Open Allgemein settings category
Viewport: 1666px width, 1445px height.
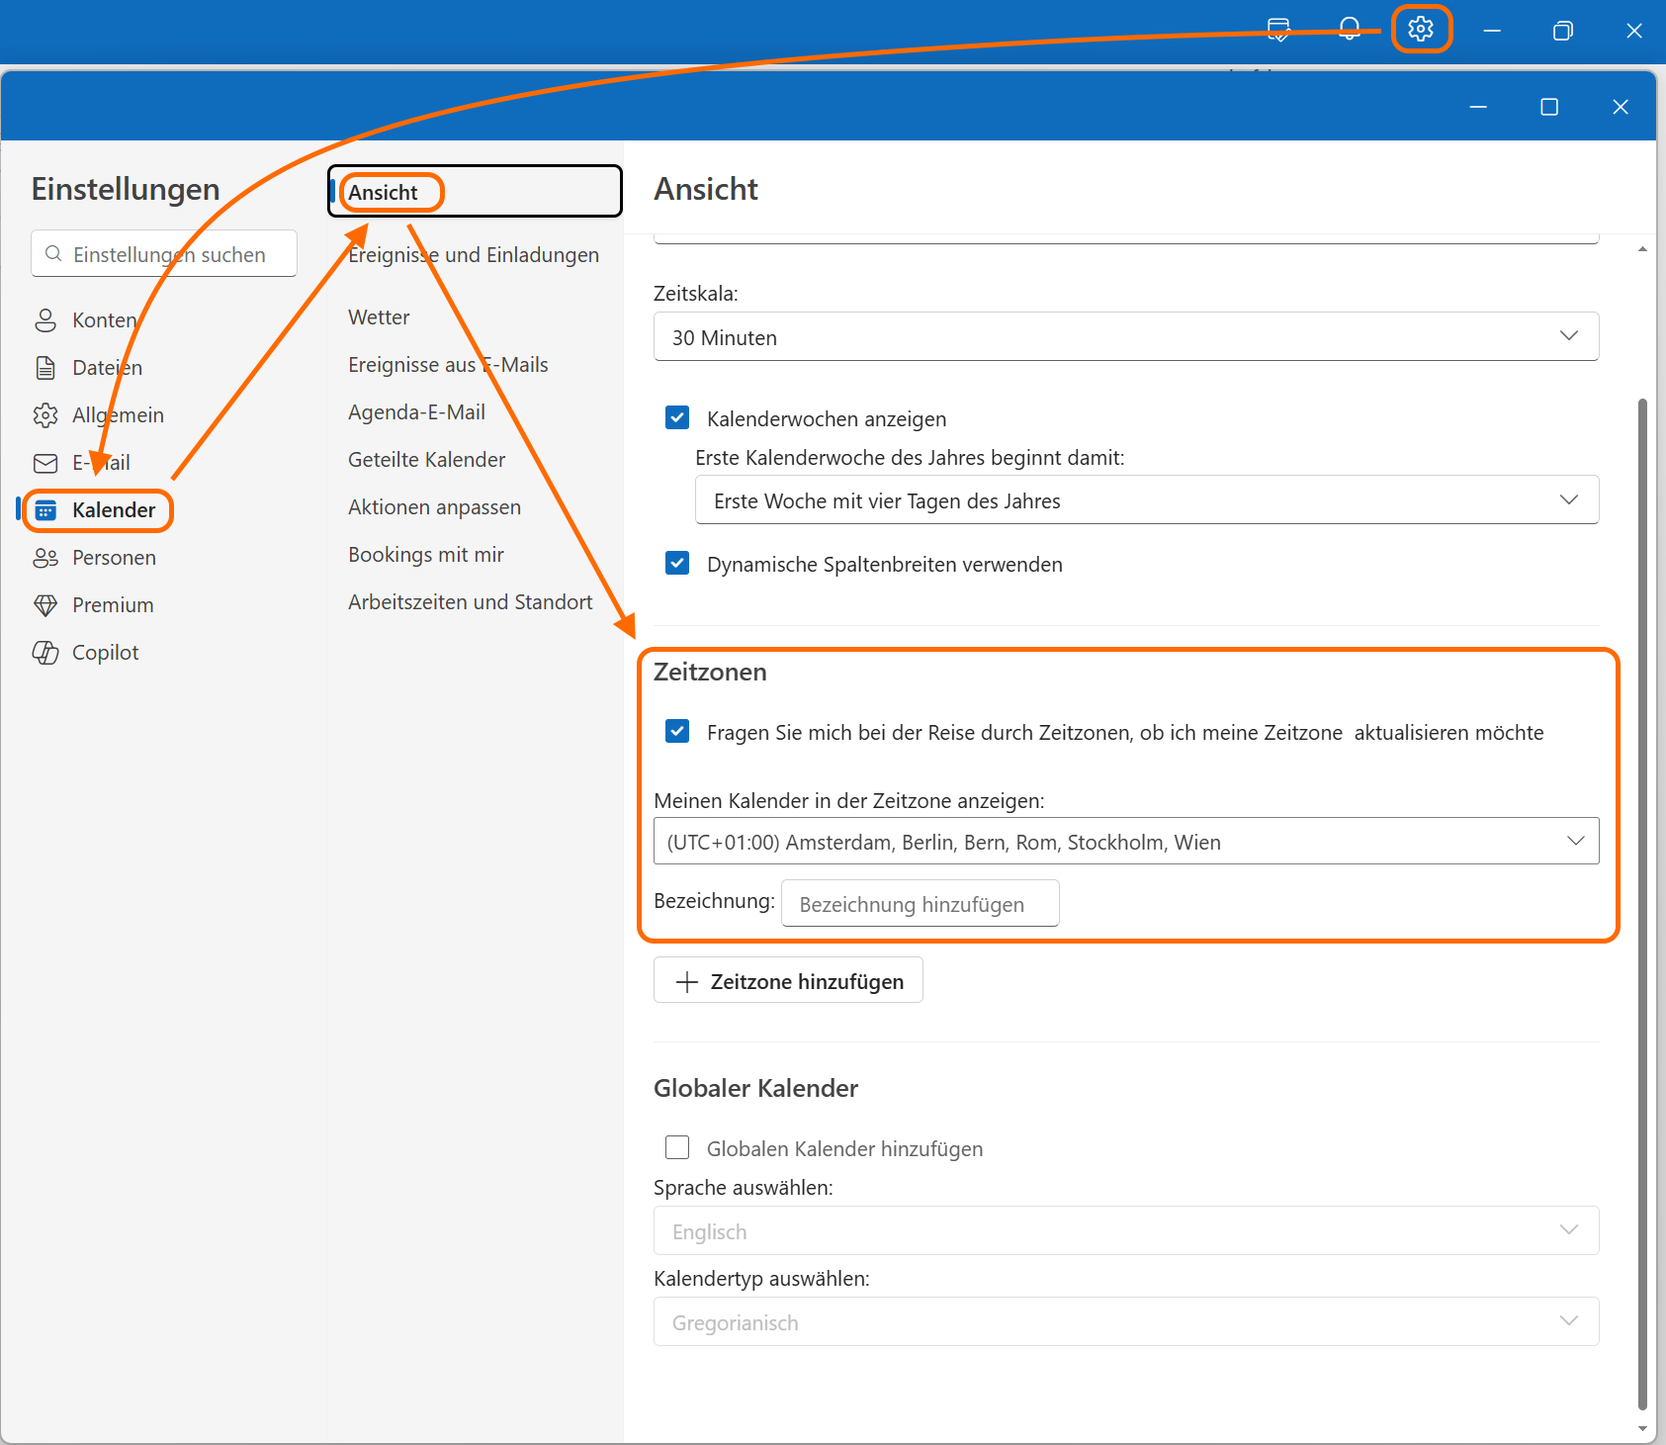[117, 415]
